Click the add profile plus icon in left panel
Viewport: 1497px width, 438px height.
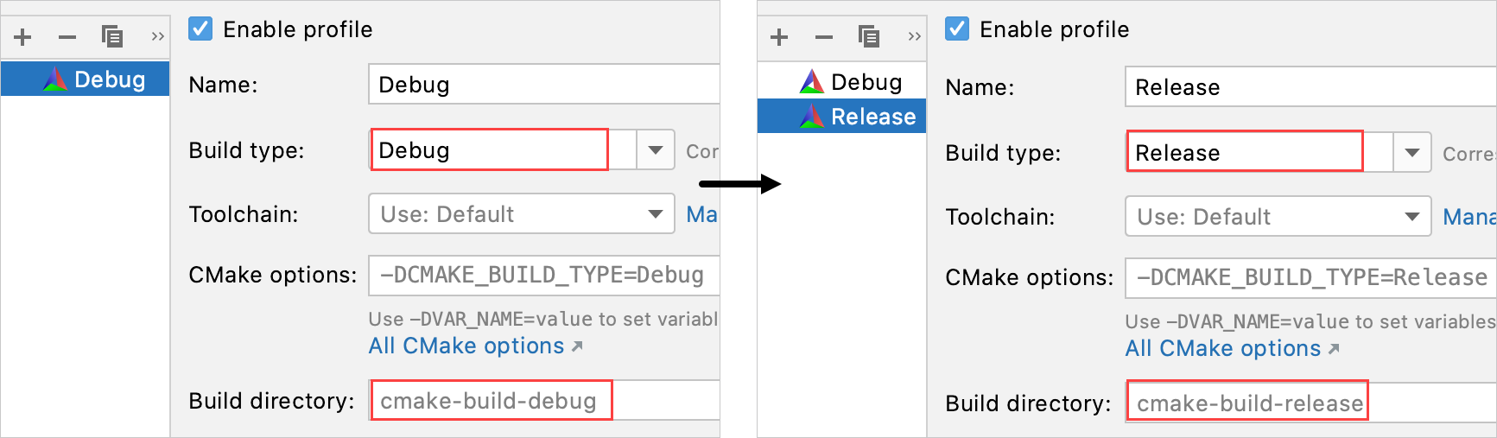pos(23,37)
